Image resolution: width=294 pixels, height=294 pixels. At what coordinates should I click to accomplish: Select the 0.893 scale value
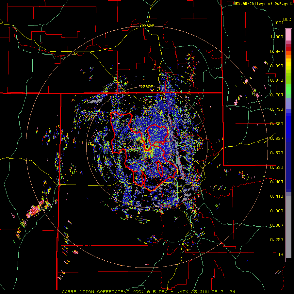(277, 66)
